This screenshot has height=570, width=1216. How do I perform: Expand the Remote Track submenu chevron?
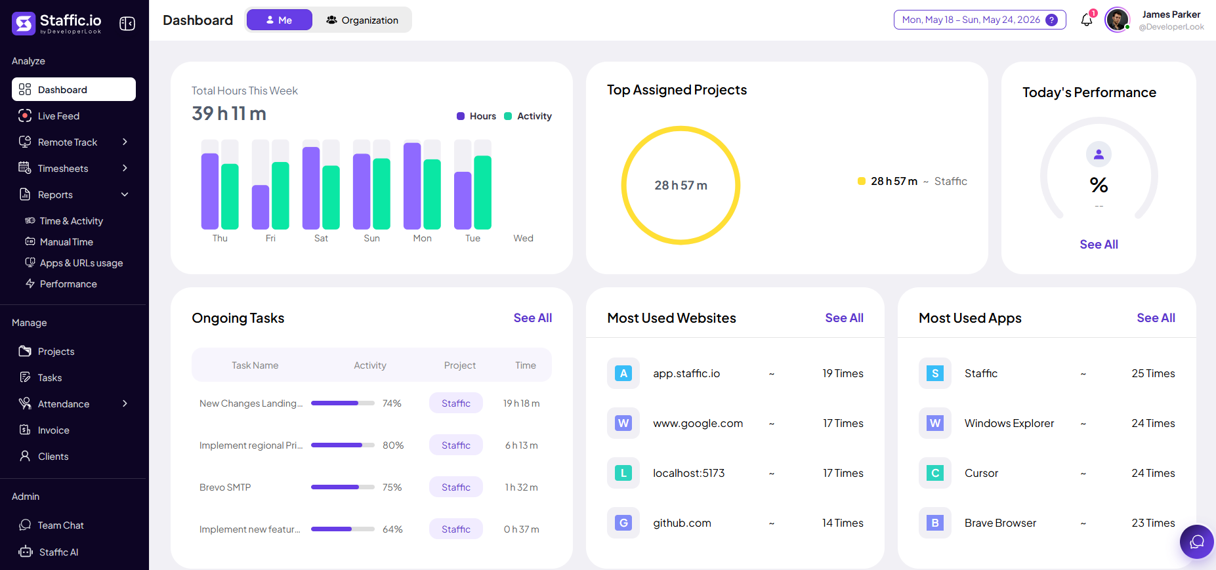click(125, 142)
